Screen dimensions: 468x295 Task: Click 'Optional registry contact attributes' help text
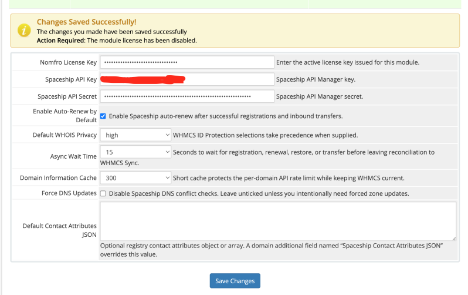click(272, 250)
